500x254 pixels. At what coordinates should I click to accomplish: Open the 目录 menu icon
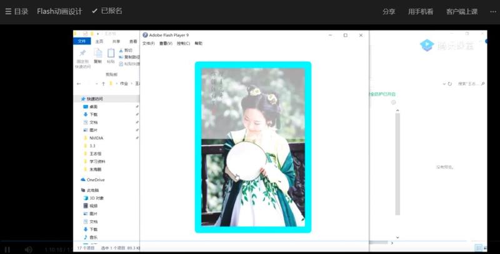point(9,11)
